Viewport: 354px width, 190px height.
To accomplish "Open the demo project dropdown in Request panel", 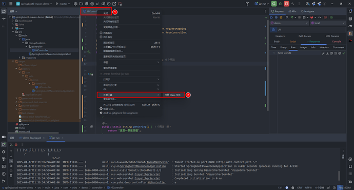I will [x=289, y=23].
